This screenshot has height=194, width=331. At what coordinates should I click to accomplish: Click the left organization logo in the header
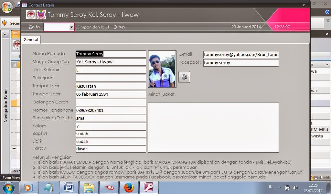[31, 15]
